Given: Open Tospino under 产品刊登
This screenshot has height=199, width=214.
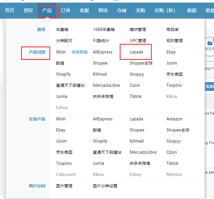Looking at the screenshot, I should (174, 85).
